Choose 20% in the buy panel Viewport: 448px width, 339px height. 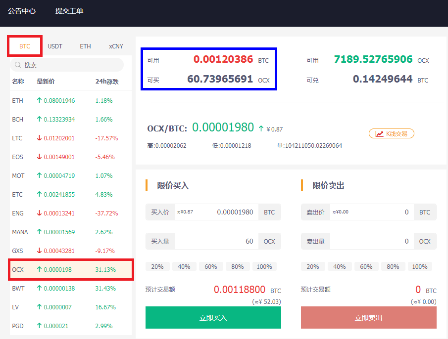(x=157, y=266)
